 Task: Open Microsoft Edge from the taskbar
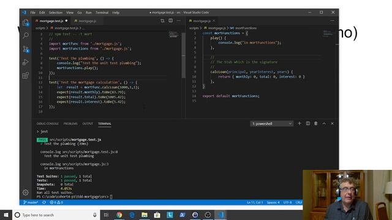(132, 215)
